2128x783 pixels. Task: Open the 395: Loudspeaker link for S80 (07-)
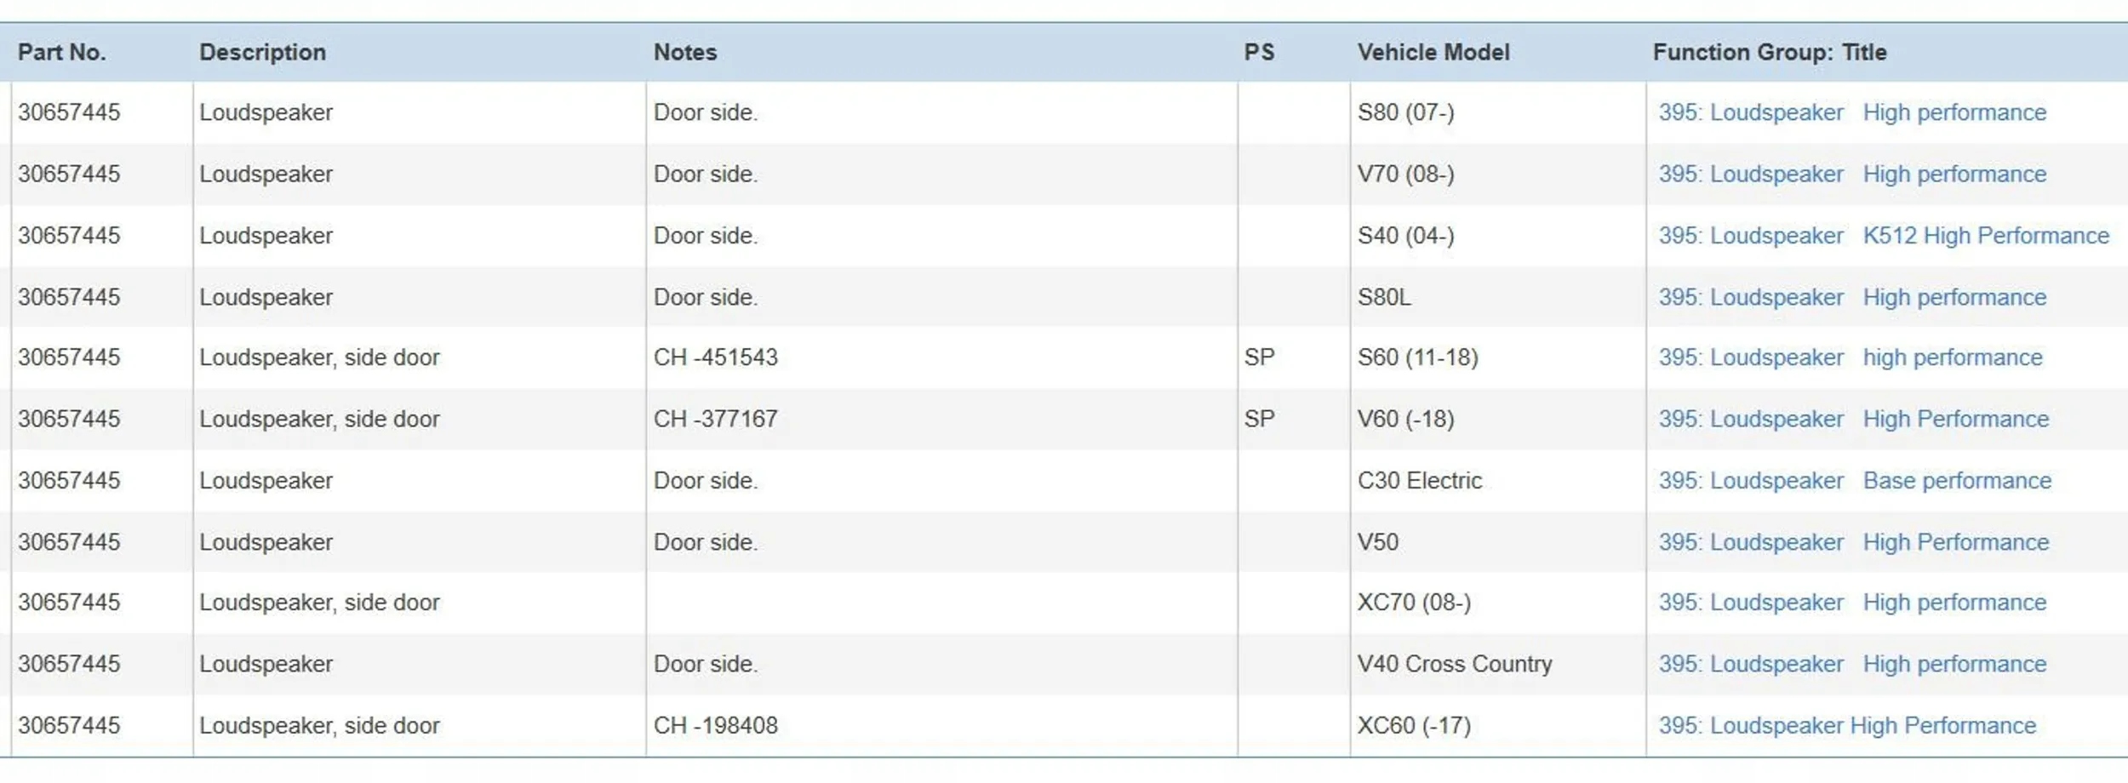pos(1750,112)
